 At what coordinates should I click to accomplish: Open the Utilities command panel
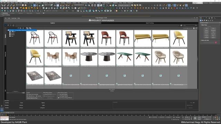click(214, 18)
